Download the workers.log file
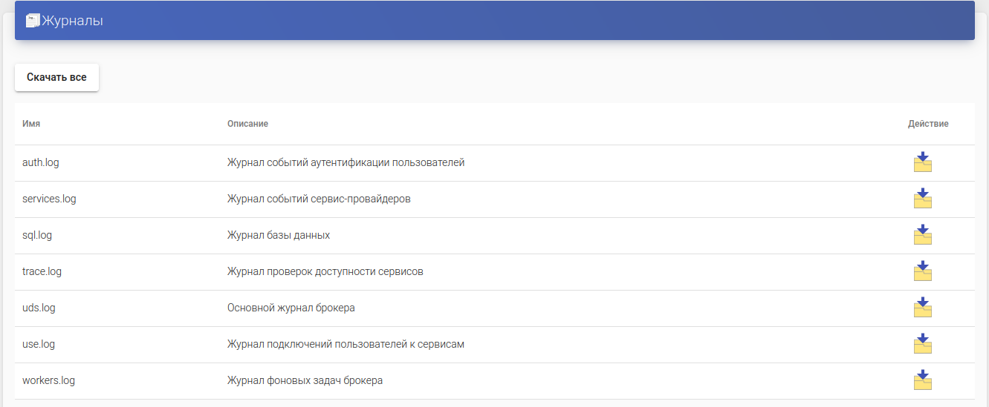 pyautogui.click(x=922, y=380)
